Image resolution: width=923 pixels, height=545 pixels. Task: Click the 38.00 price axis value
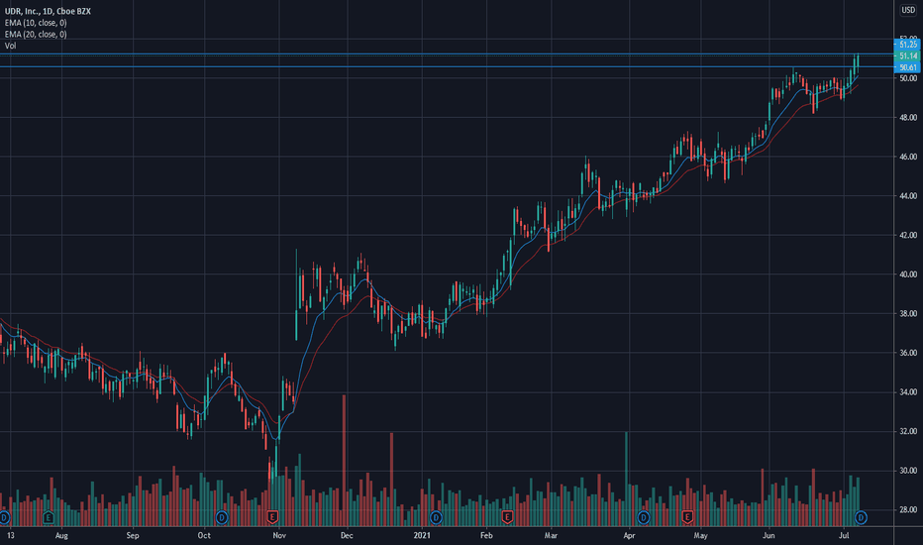coord(908,313)
